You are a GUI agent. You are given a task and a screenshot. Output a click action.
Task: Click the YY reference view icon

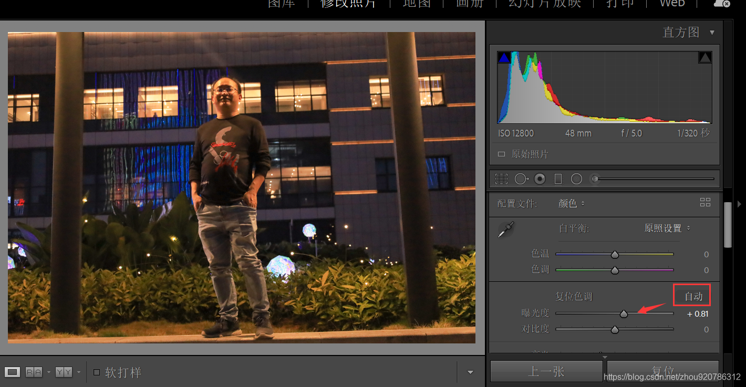click(64, 372)
